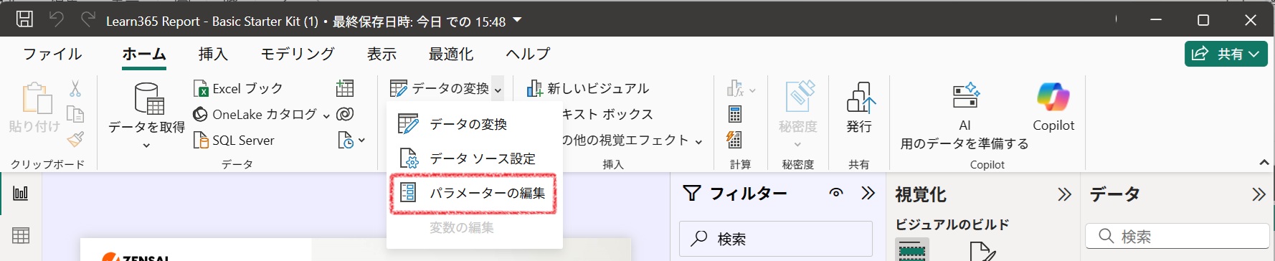Click the 秘密度 sensitivity icon
The image size is (1275, 261).
pyautogui.click(x=799, y=97)
